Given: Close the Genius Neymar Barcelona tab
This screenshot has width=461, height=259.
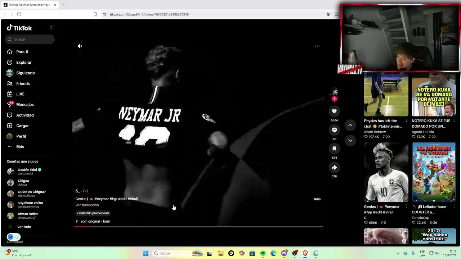Looking at the screenshot, I should [55, 5].
